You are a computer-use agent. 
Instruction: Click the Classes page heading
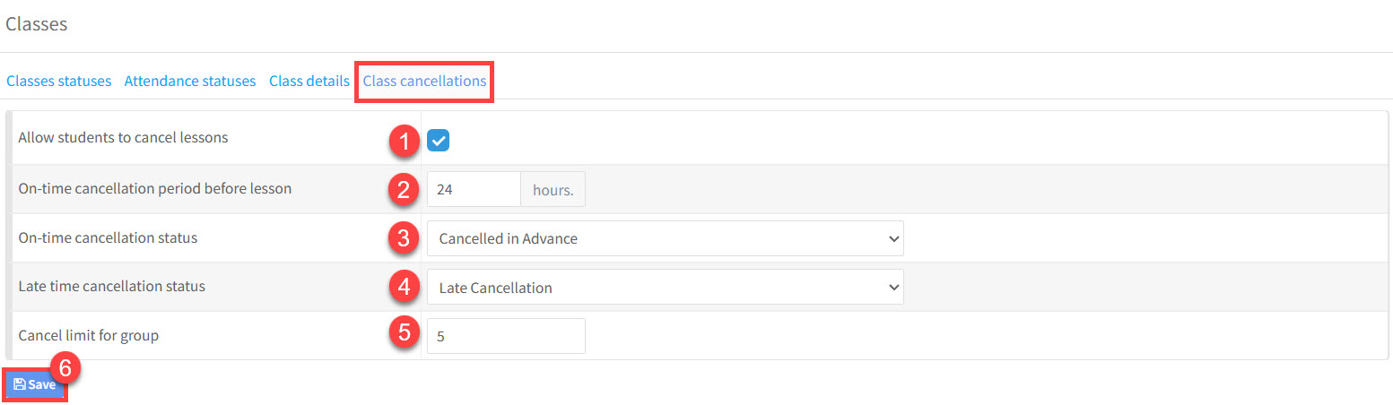tap(37, 24)
